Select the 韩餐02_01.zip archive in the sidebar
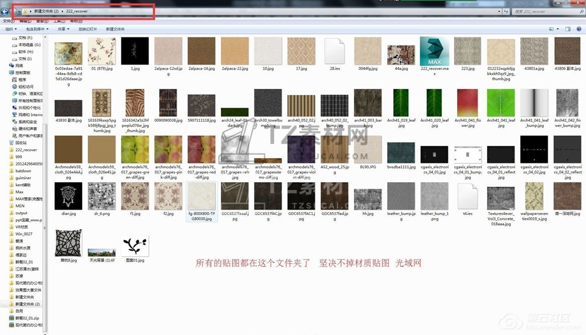 point(24,318)
